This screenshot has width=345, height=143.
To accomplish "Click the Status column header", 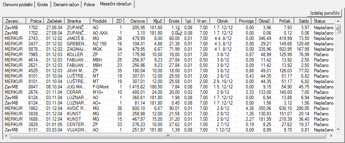I will [323, 21].
